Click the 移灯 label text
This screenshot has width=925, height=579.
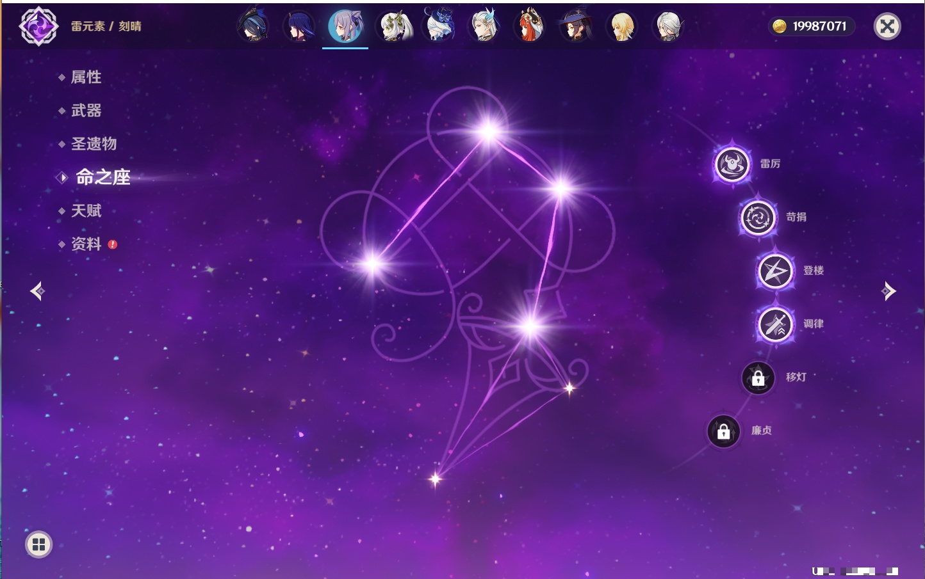(x=796, y=377)
